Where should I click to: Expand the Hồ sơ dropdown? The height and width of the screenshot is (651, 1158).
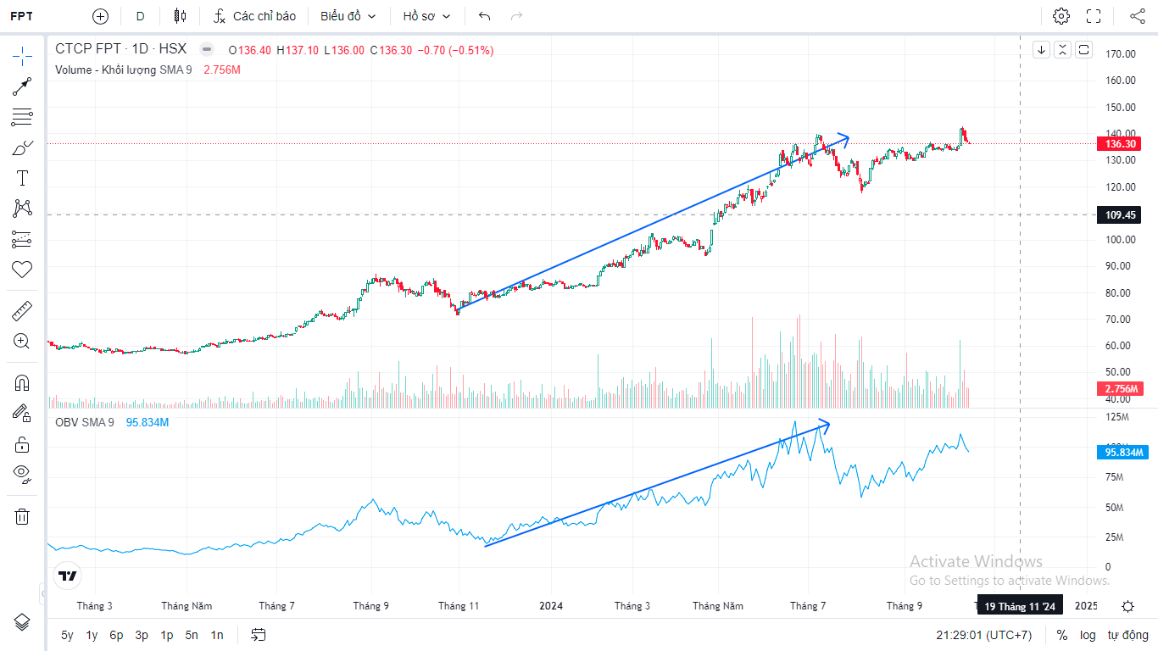[x=426, y=16]
